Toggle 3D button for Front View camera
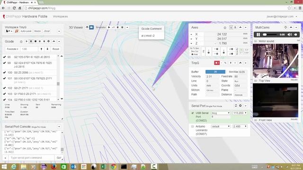 tap(256, 120)
